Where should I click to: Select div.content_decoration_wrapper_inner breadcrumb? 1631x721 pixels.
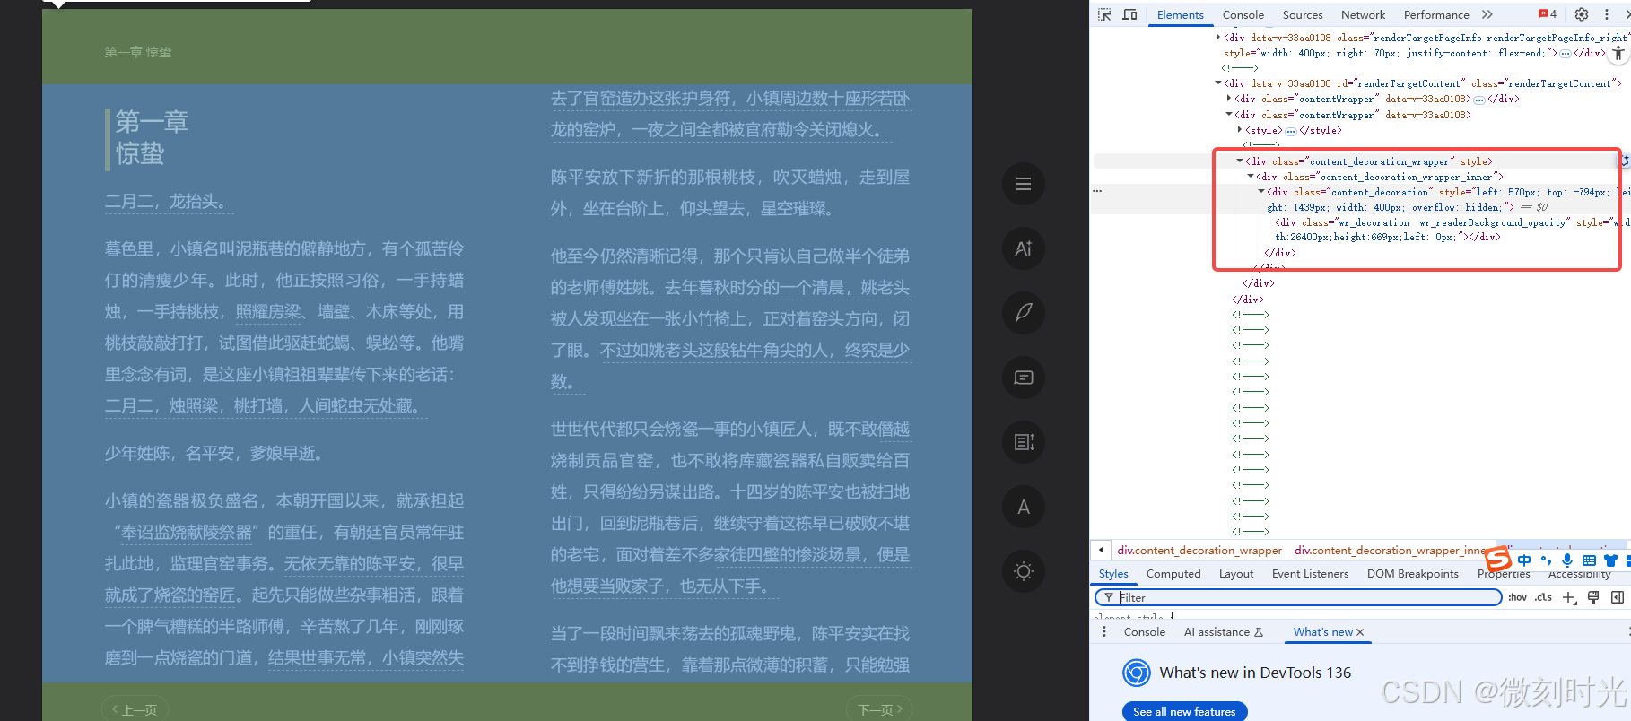coord(1390,551)
